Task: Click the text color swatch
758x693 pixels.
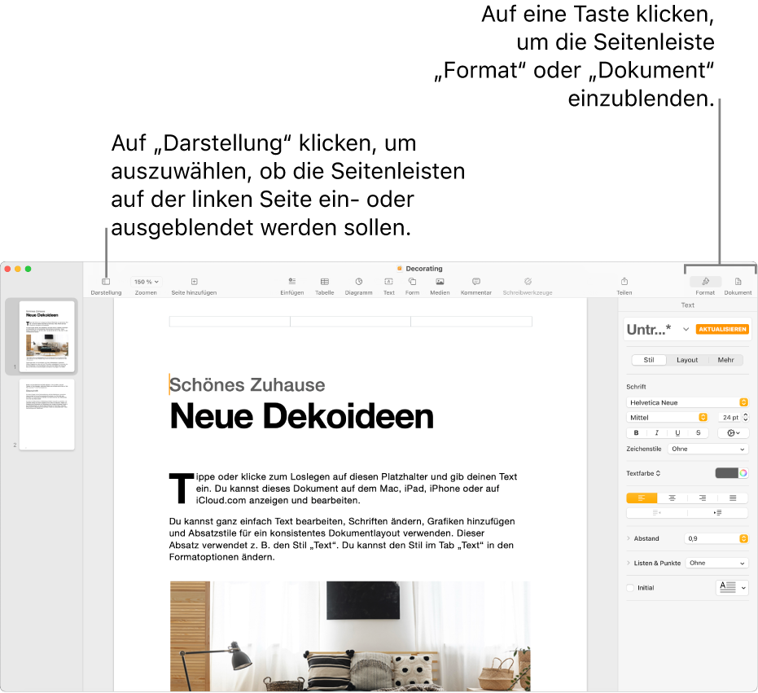Action: (726, 473)
